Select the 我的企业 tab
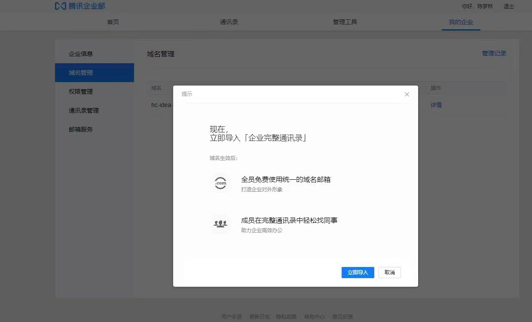The image size is (532, 322). coord(461,22)
